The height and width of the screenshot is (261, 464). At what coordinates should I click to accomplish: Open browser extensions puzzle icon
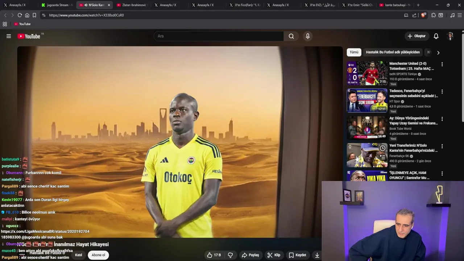[x=433, y=15]
